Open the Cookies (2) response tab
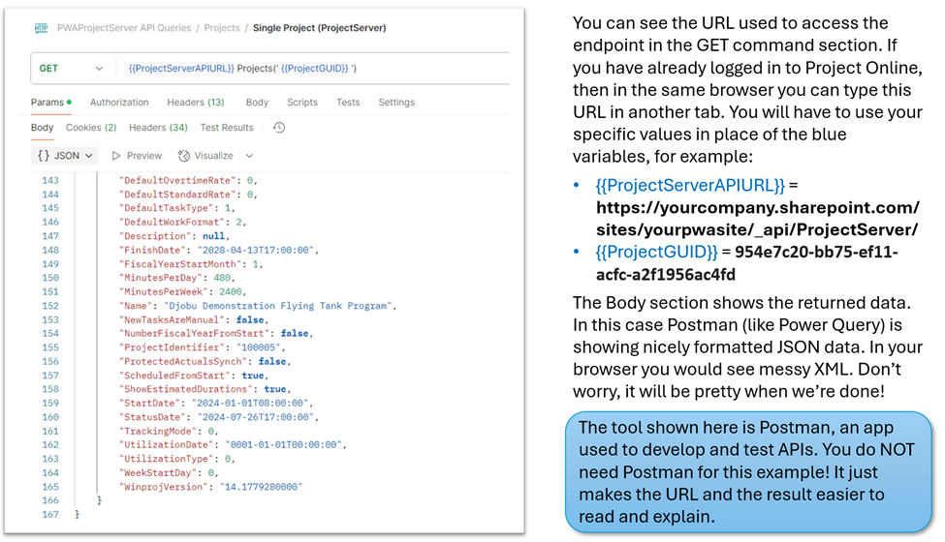 click(x=91, y=128)
